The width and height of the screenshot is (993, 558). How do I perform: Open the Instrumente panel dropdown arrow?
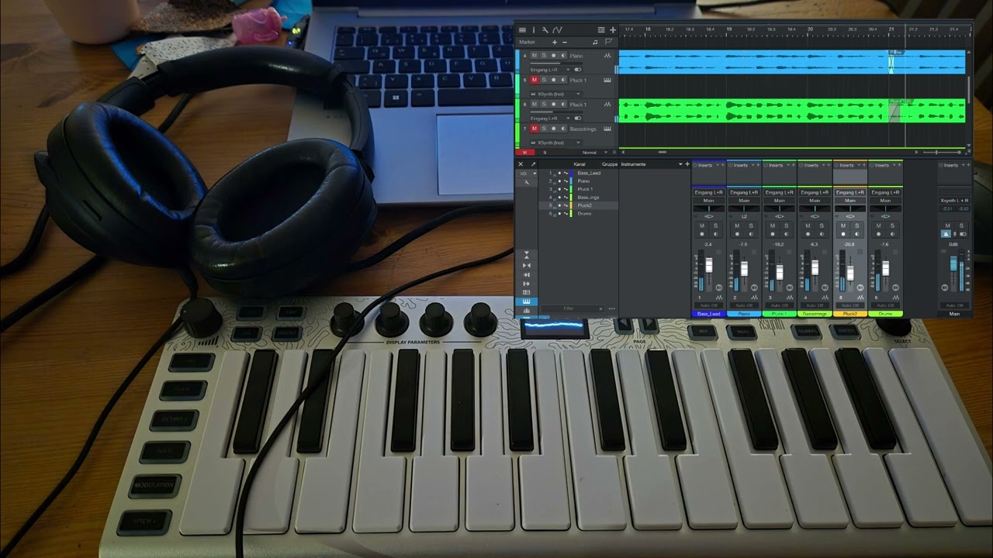pos(680,164)
